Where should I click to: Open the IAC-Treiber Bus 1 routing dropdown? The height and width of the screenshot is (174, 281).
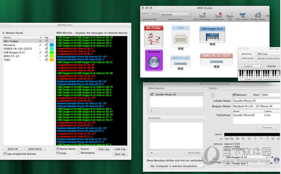[x=246, y=163]
